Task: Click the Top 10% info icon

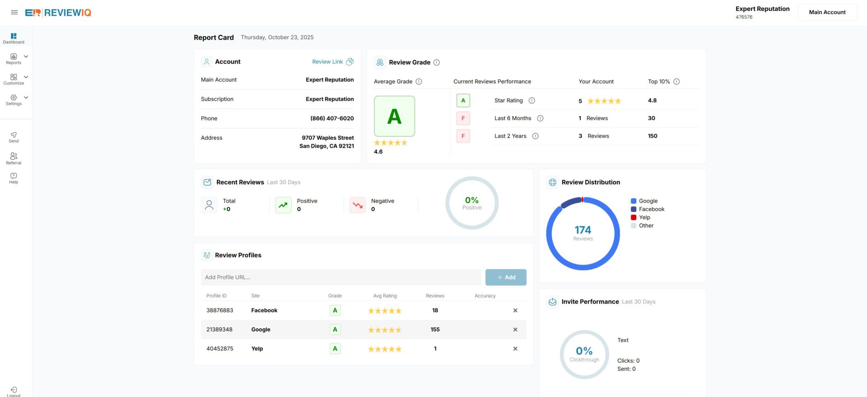Action: 676,82
